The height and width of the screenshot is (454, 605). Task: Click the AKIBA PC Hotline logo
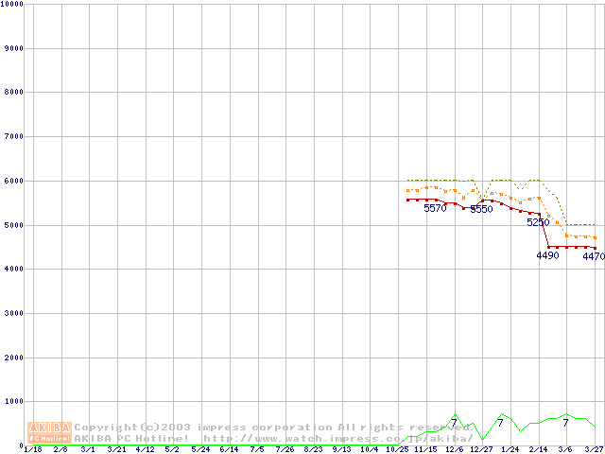(x=50, y=432)
